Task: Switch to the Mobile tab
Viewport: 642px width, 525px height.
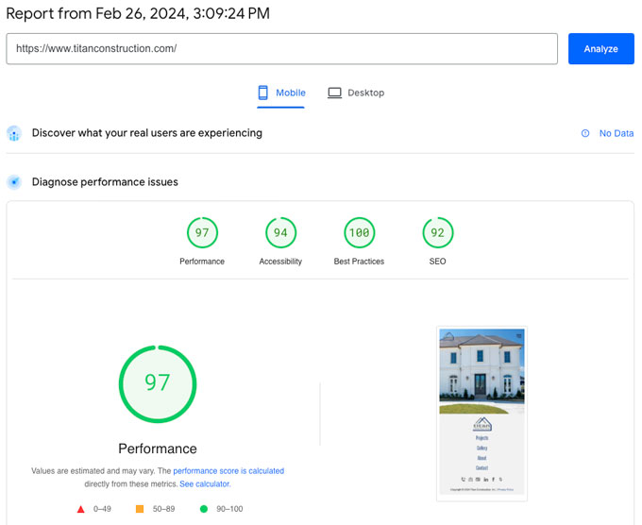Action: (x=281, y=93)
